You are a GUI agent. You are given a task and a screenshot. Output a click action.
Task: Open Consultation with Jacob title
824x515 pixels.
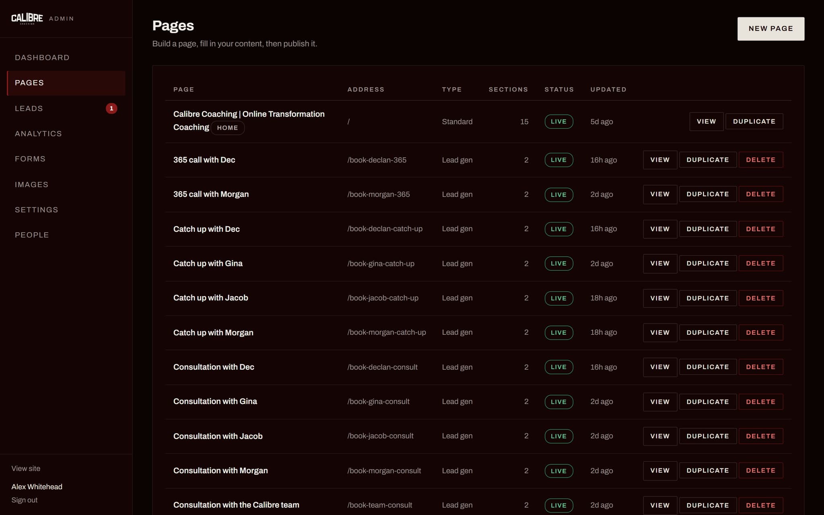(x=218, y=436)
